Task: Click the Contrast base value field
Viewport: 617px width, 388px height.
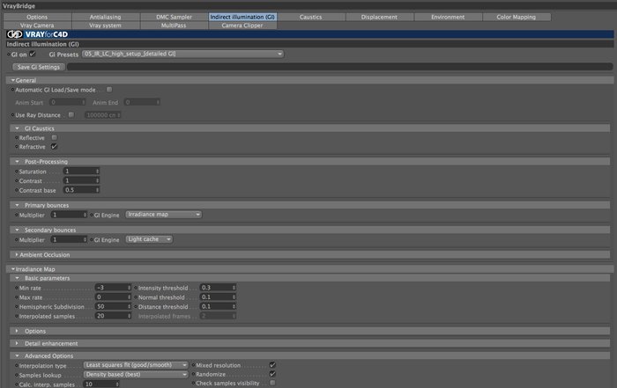Action: coord(79,190)
